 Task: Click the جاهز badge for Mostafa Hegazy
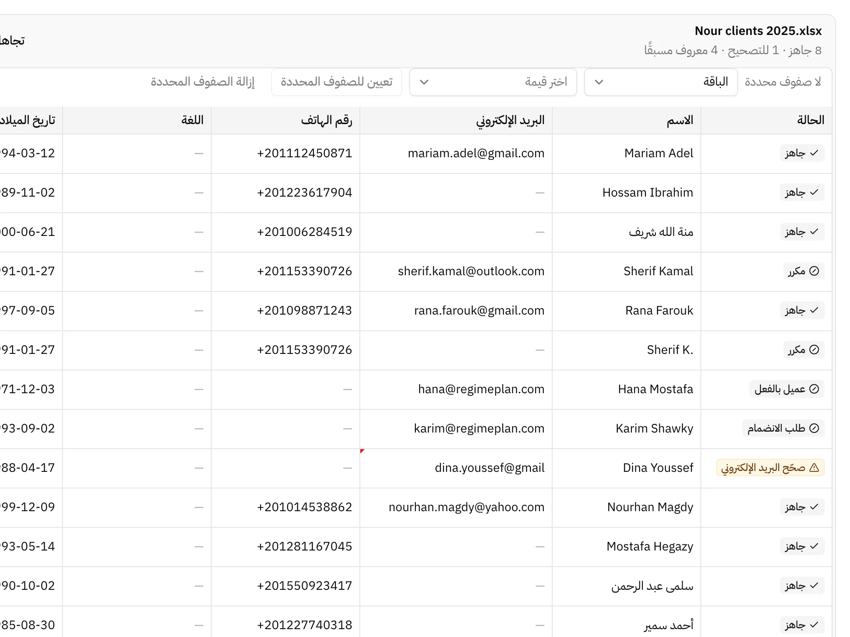point(802,547)
